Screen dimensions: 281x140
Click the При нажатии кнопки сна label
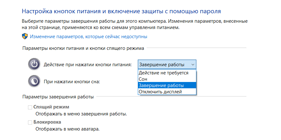click(72, 81)
